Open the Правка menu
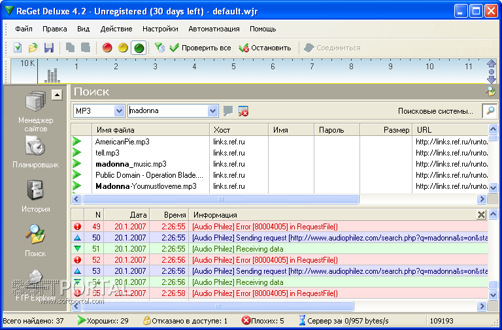Image resolution: width=502 pixels, height=330 pixels. pyautogui.click(x=55, y=29)
